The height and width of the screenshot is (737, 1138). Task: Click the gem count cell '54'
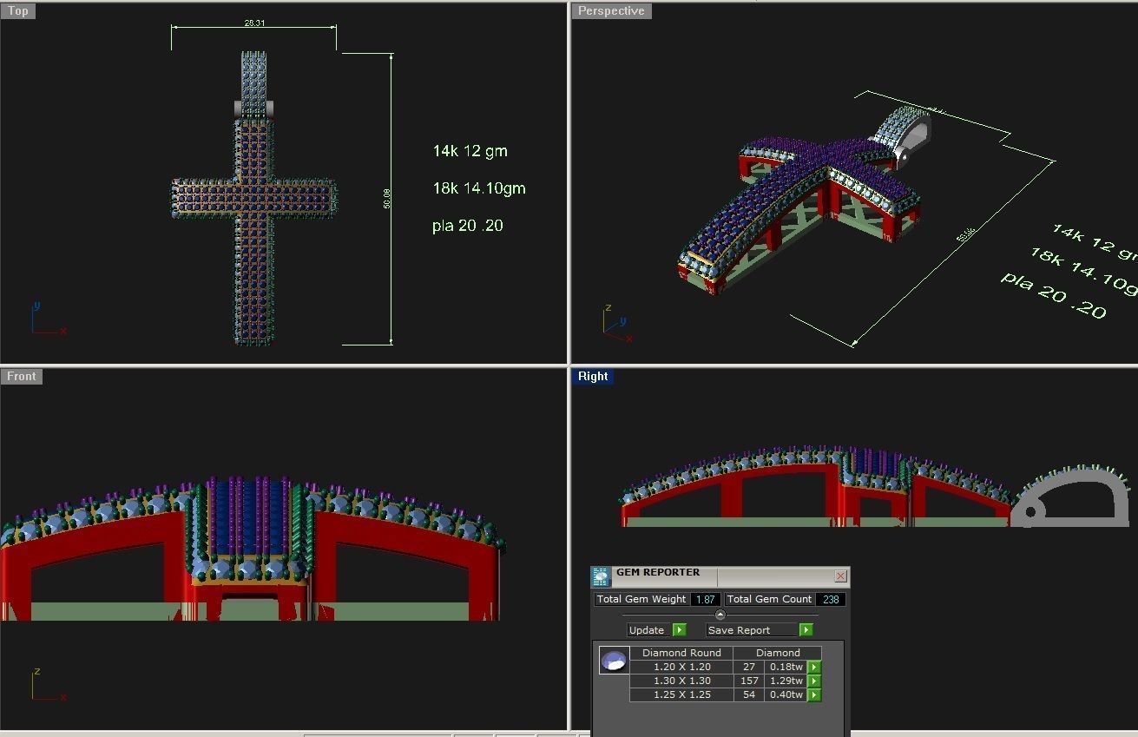pos(749,695)
